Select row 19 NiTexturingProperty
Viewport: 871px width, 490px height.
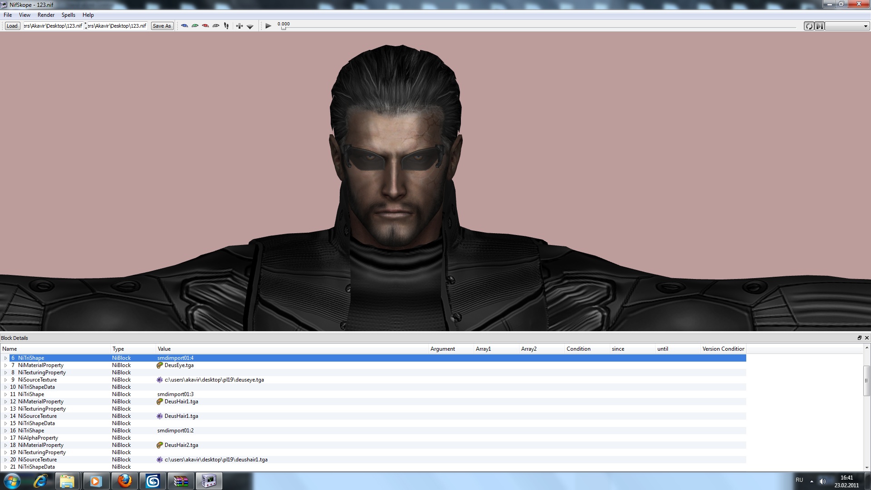[373, 452]
